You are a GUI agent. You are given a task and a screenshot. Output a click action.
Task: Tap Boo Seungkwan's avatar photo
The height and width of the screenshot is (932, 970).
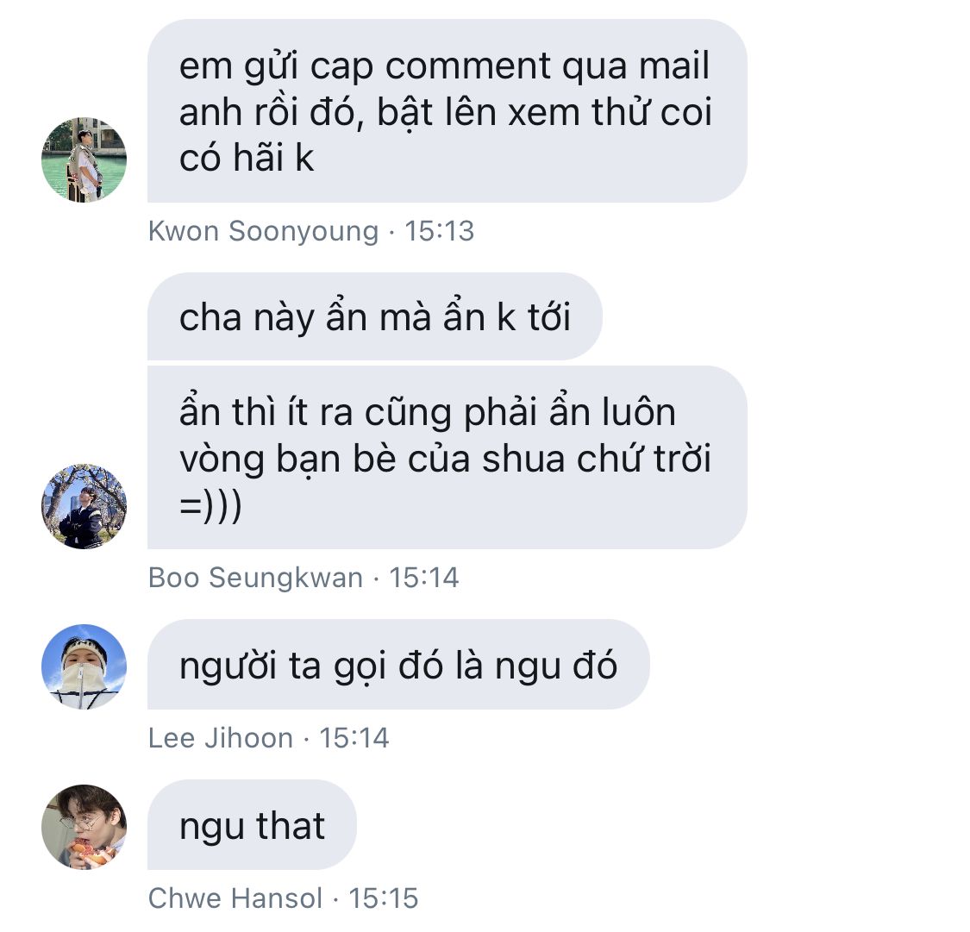[x=84, y=506]
